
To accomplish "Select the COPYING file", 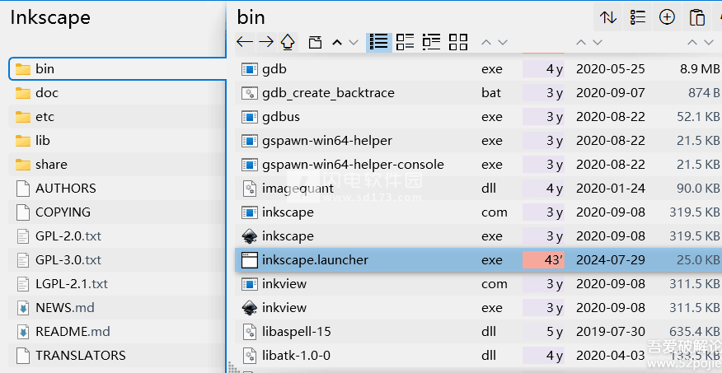I will pyautogui.click(x=117, y=212).
